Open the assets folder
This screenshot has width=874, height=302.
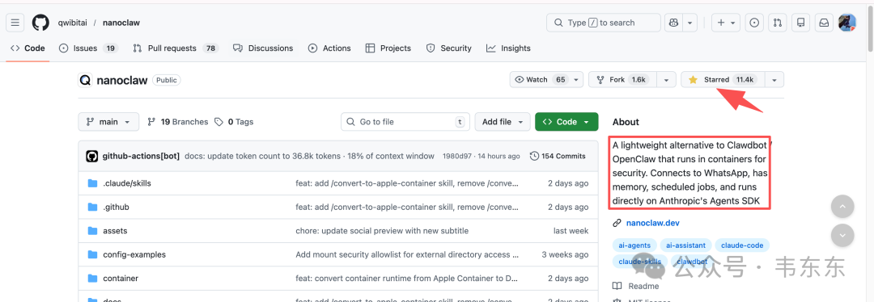point(116,231)
